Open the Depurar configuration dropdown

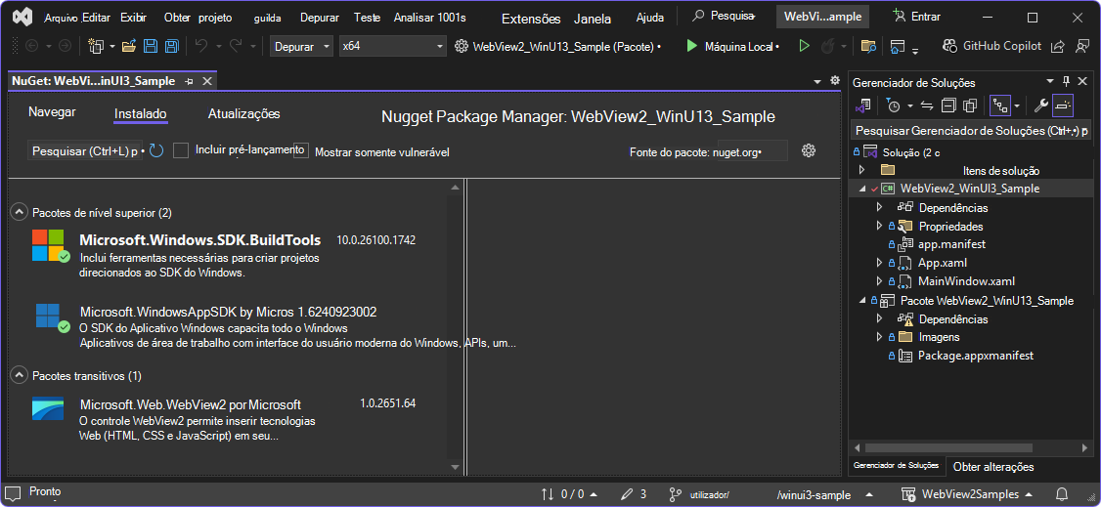302,46
